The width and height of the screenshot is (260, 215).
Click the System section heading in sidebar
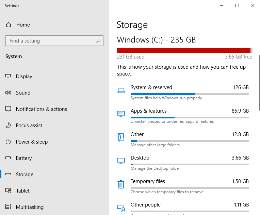[x=14, y=56]
